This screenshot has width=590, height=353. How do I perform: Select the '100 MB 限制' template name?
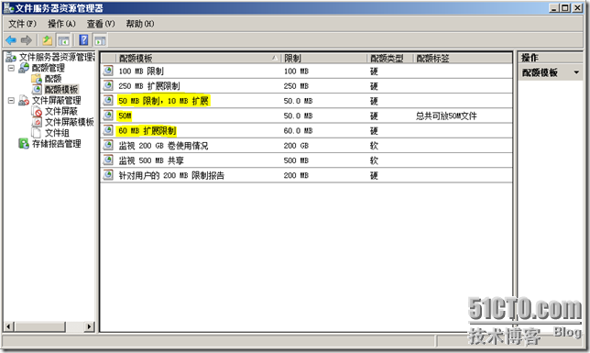click(x=141, y=72)
